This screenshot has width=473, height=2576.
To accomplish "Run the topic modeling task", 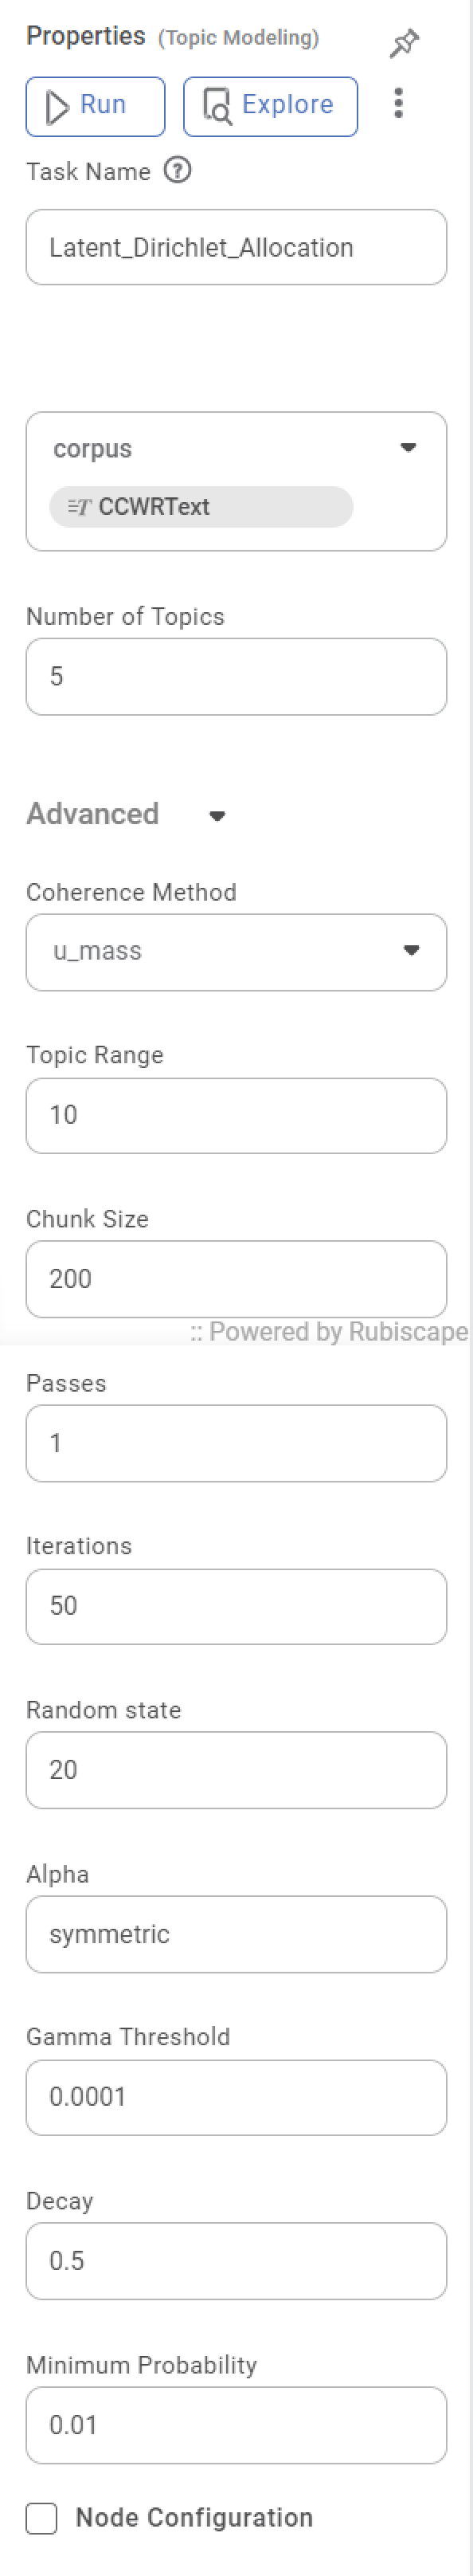I will (95, 106).
